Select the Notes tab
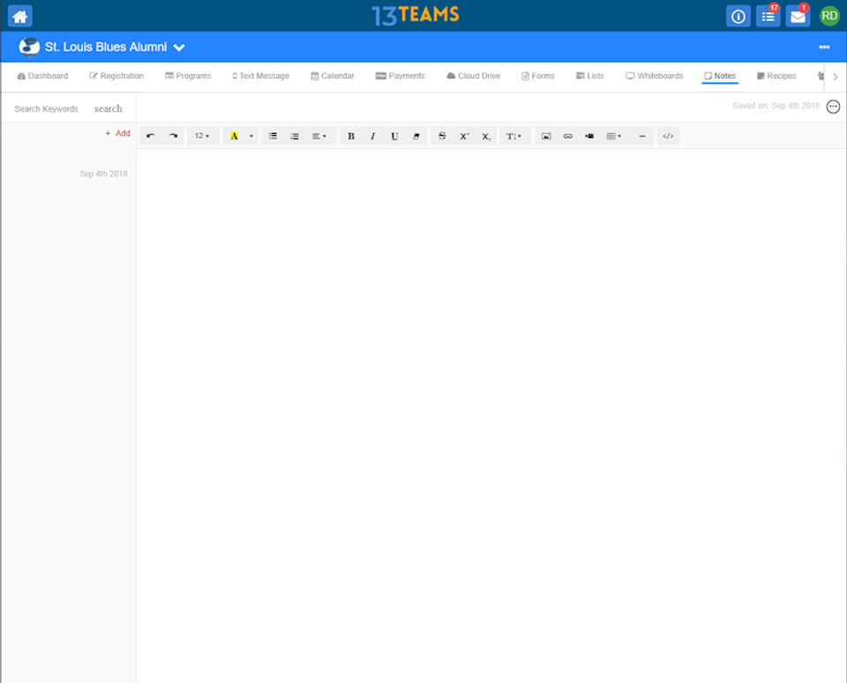 pyautogui.click(x=720, y=76)
